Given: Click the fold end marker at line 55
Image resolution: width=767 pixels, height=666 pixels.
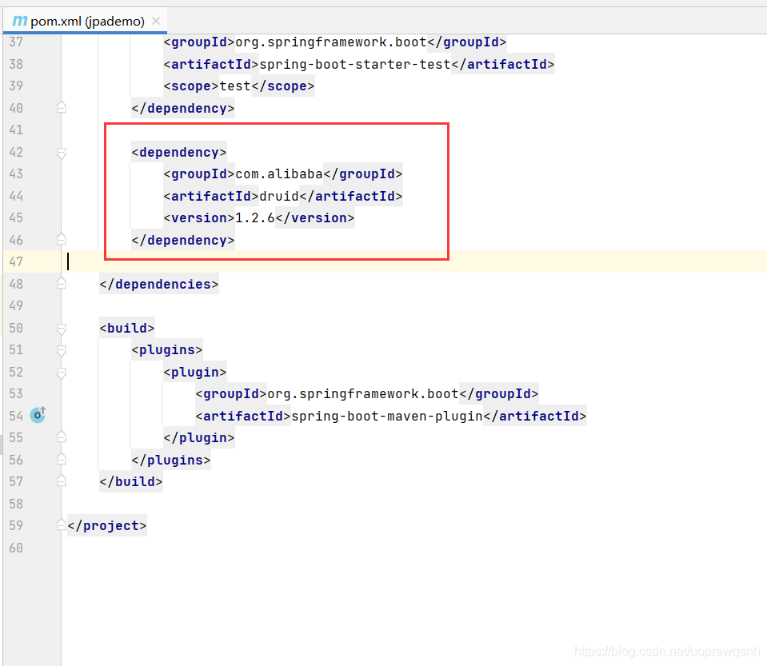Looking at the screenshot, I should coord(61,437).
